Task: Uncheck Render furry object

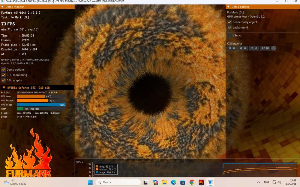Action: point(229,22)
